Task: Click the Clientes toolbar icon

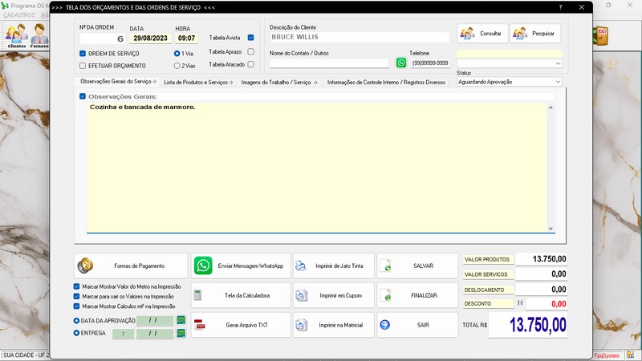Action: [16, 36]
